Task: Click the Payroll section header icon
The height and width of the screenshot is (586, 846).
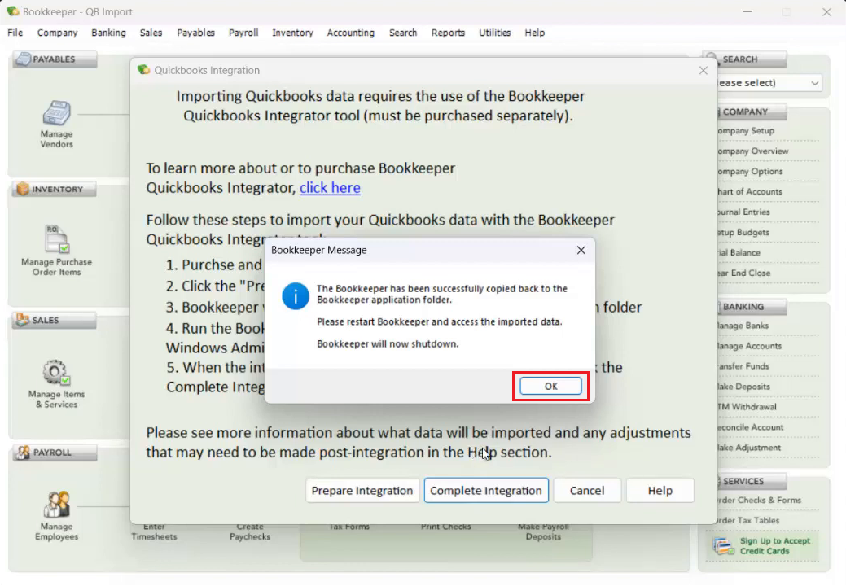Action: [23, 453]
